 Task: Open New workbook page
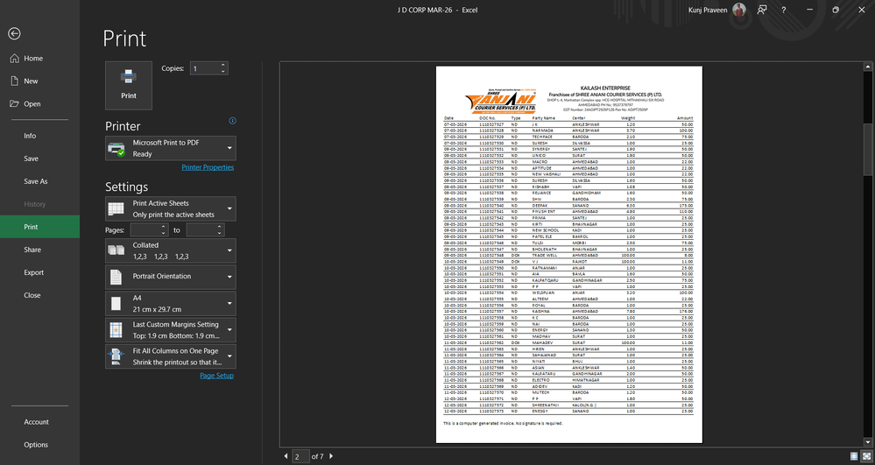click(39, 81)
